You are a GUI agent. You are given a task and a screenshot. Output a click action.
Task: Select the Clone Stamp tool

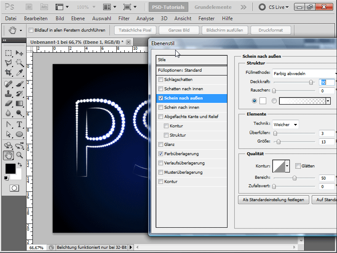pyautogui.click(x=8, y=94)
